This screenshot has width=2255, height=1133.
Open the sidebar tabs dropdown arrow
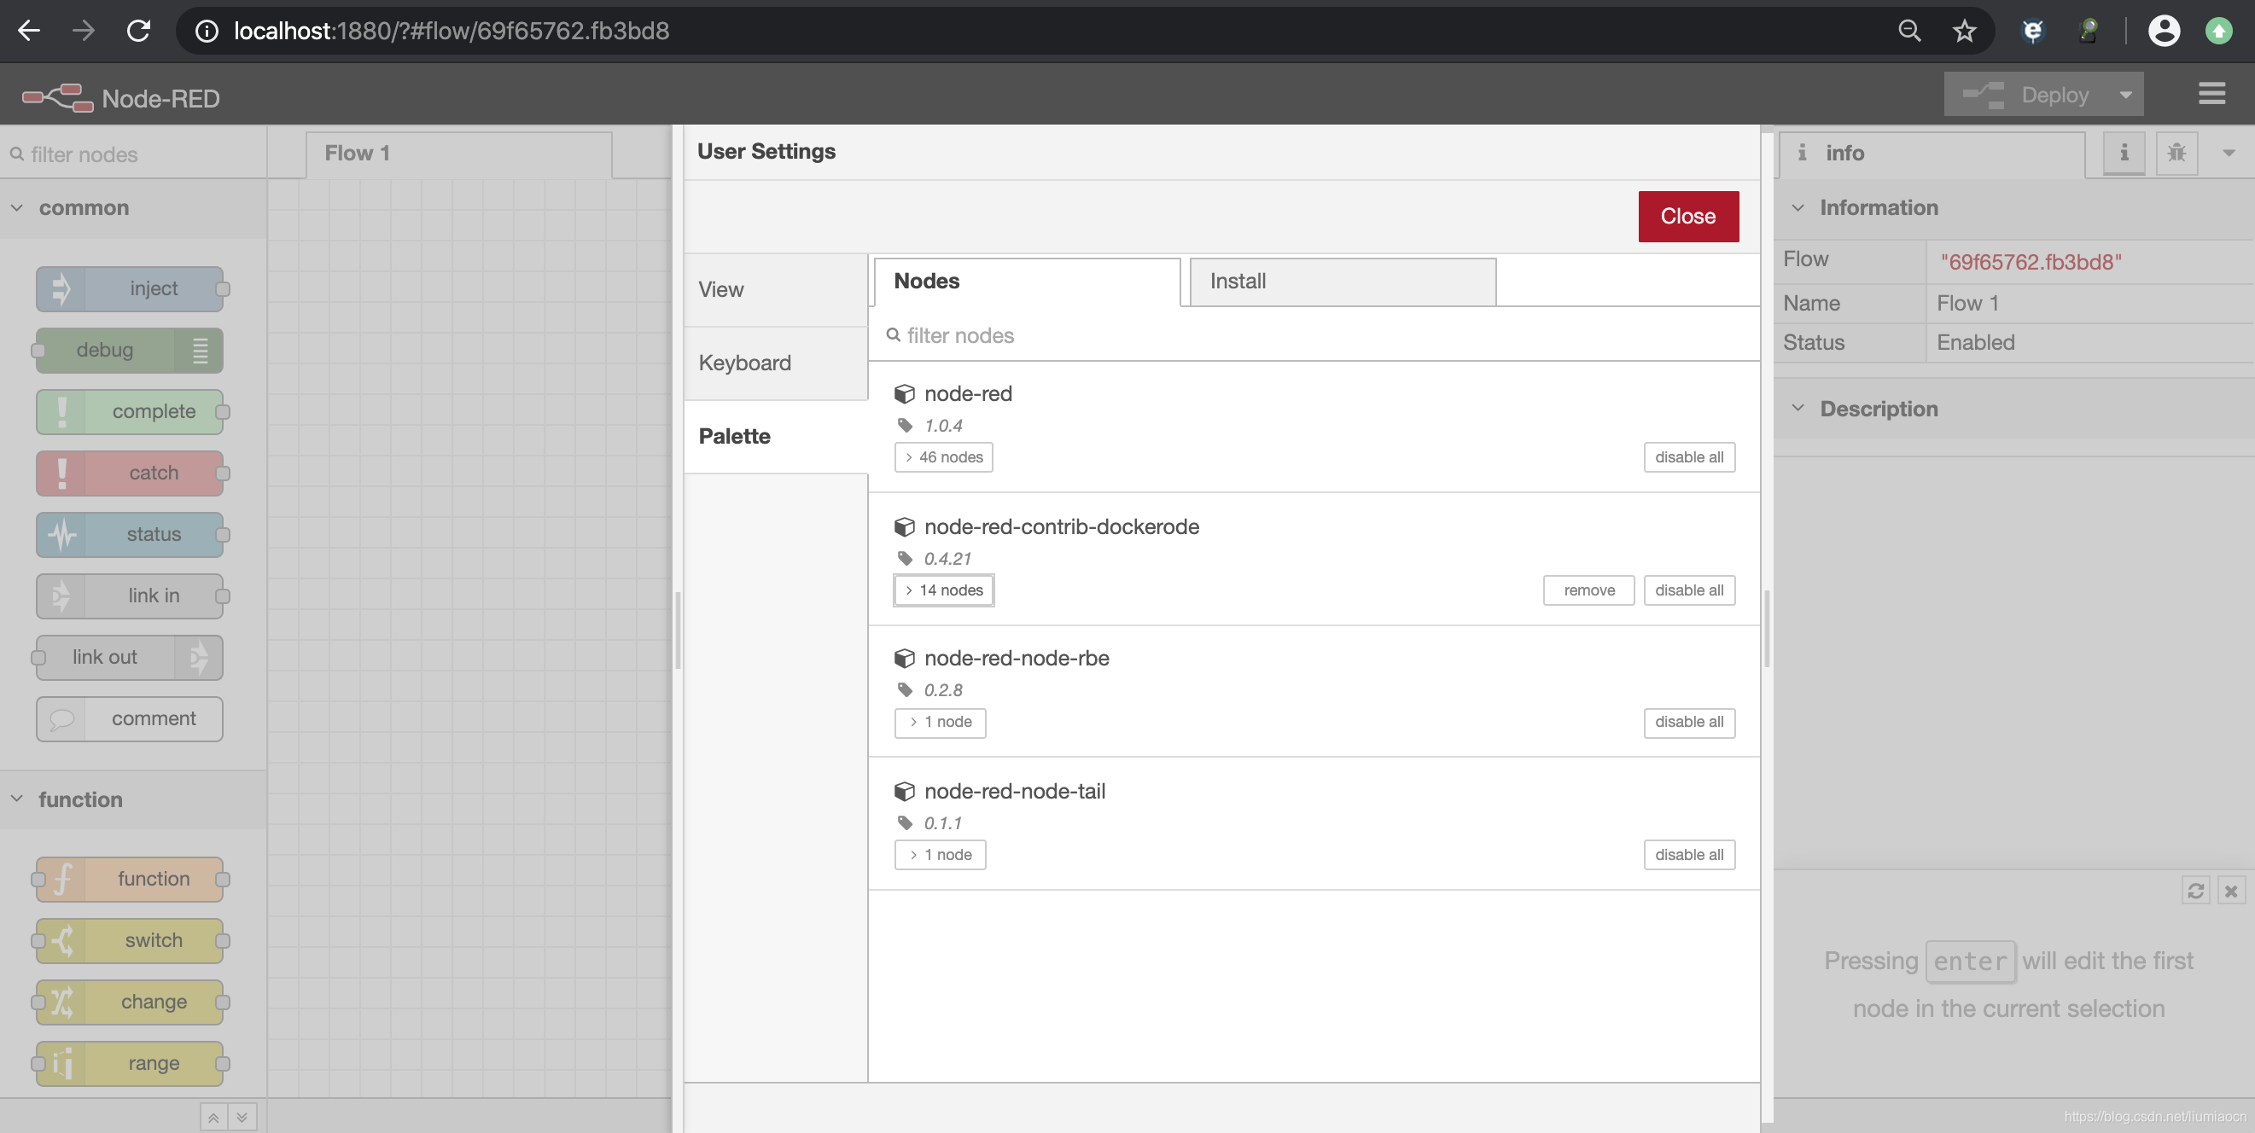[2229, 153]
